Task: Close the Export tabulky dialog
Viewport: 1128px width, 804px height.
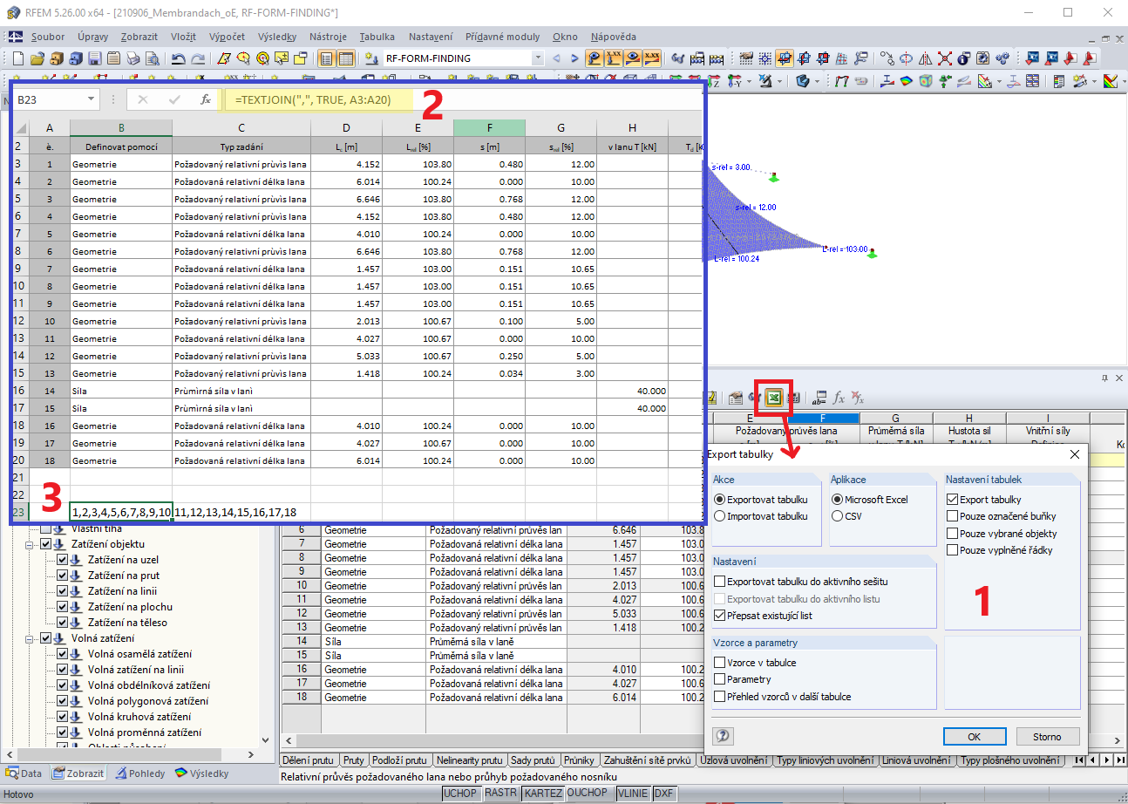Action: [x=1075, y=454]
